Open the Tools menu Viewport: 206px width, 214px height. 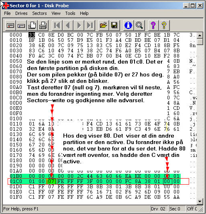(x=70, y=13)
